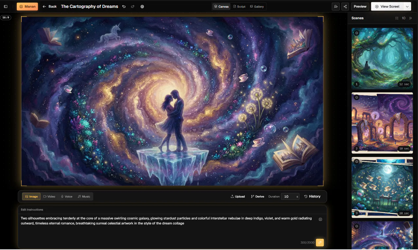Click the 10 sec duration on scene 3
418x250 pixels.
[404, 213]
